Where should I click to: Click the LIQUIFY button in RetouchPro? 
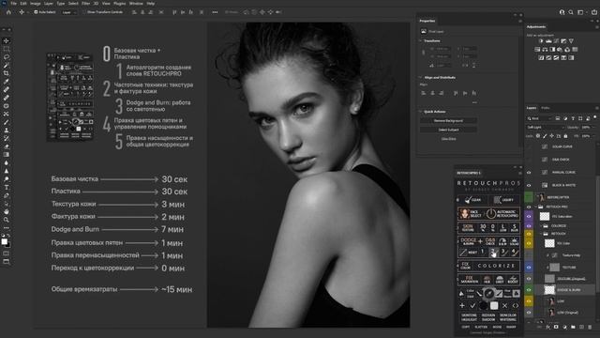tap(505, 200)
